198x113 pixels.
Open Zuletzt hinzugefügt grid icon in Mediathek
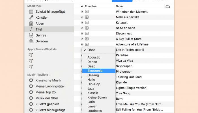(x=31, y=12)
